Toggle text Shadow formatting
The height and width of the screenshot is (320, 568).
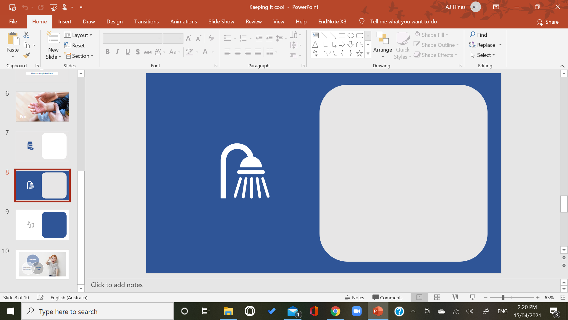[x=138, y=52]
